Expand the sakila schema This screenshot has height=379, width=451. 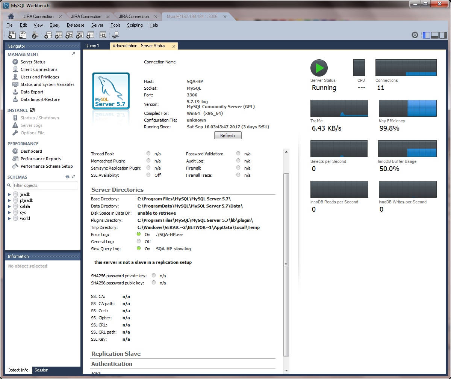pyautogui.click(x=9, y=206)
